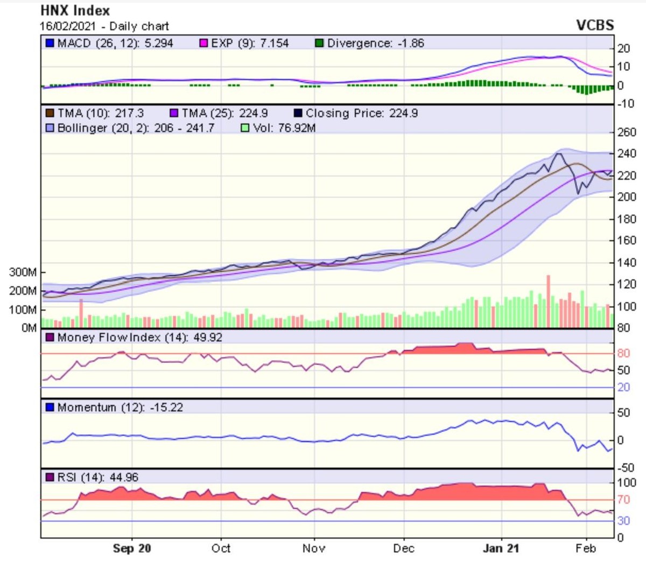Select the Nov label on time axis
646x563 pixels.
pyautogui.click(x=313, y=548)
